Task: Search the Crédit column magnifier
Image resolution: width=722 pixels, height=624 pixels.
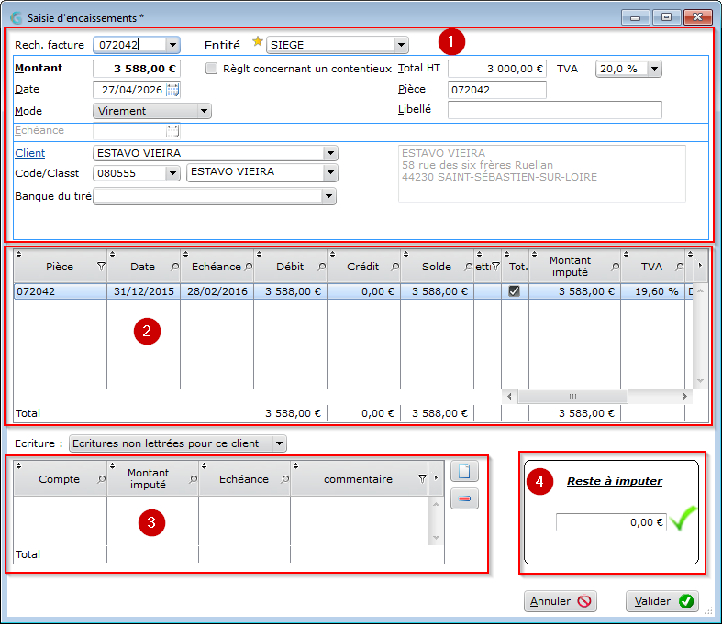Action: [x=394, y=267]
